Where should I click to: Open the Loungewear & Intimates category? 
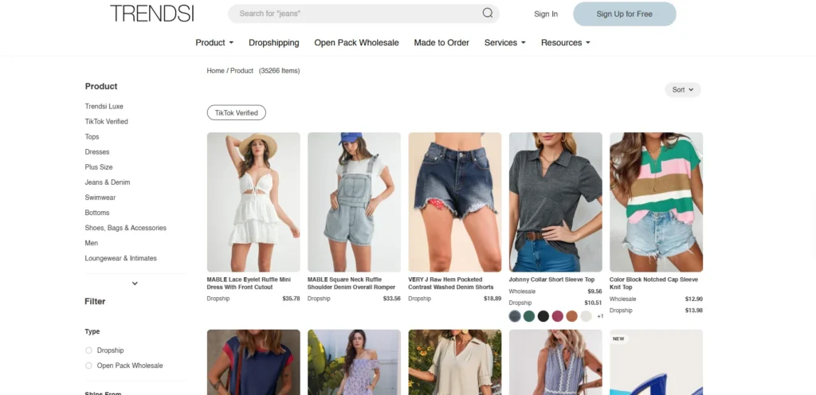click(x=121, y=258)
